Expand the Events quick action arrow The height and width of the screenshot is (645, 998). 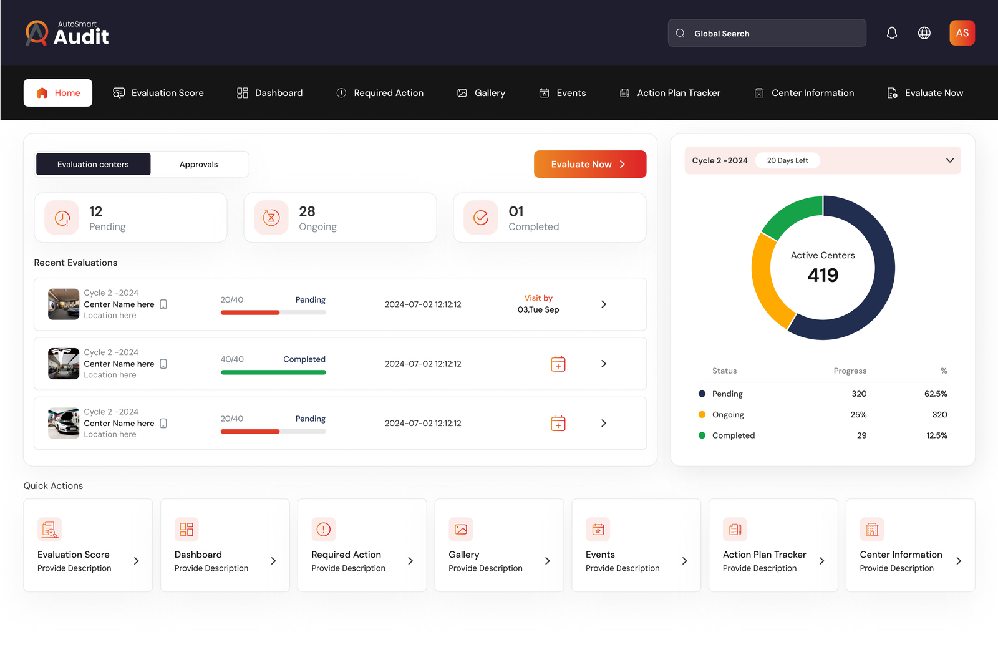(x=684, y=561)
